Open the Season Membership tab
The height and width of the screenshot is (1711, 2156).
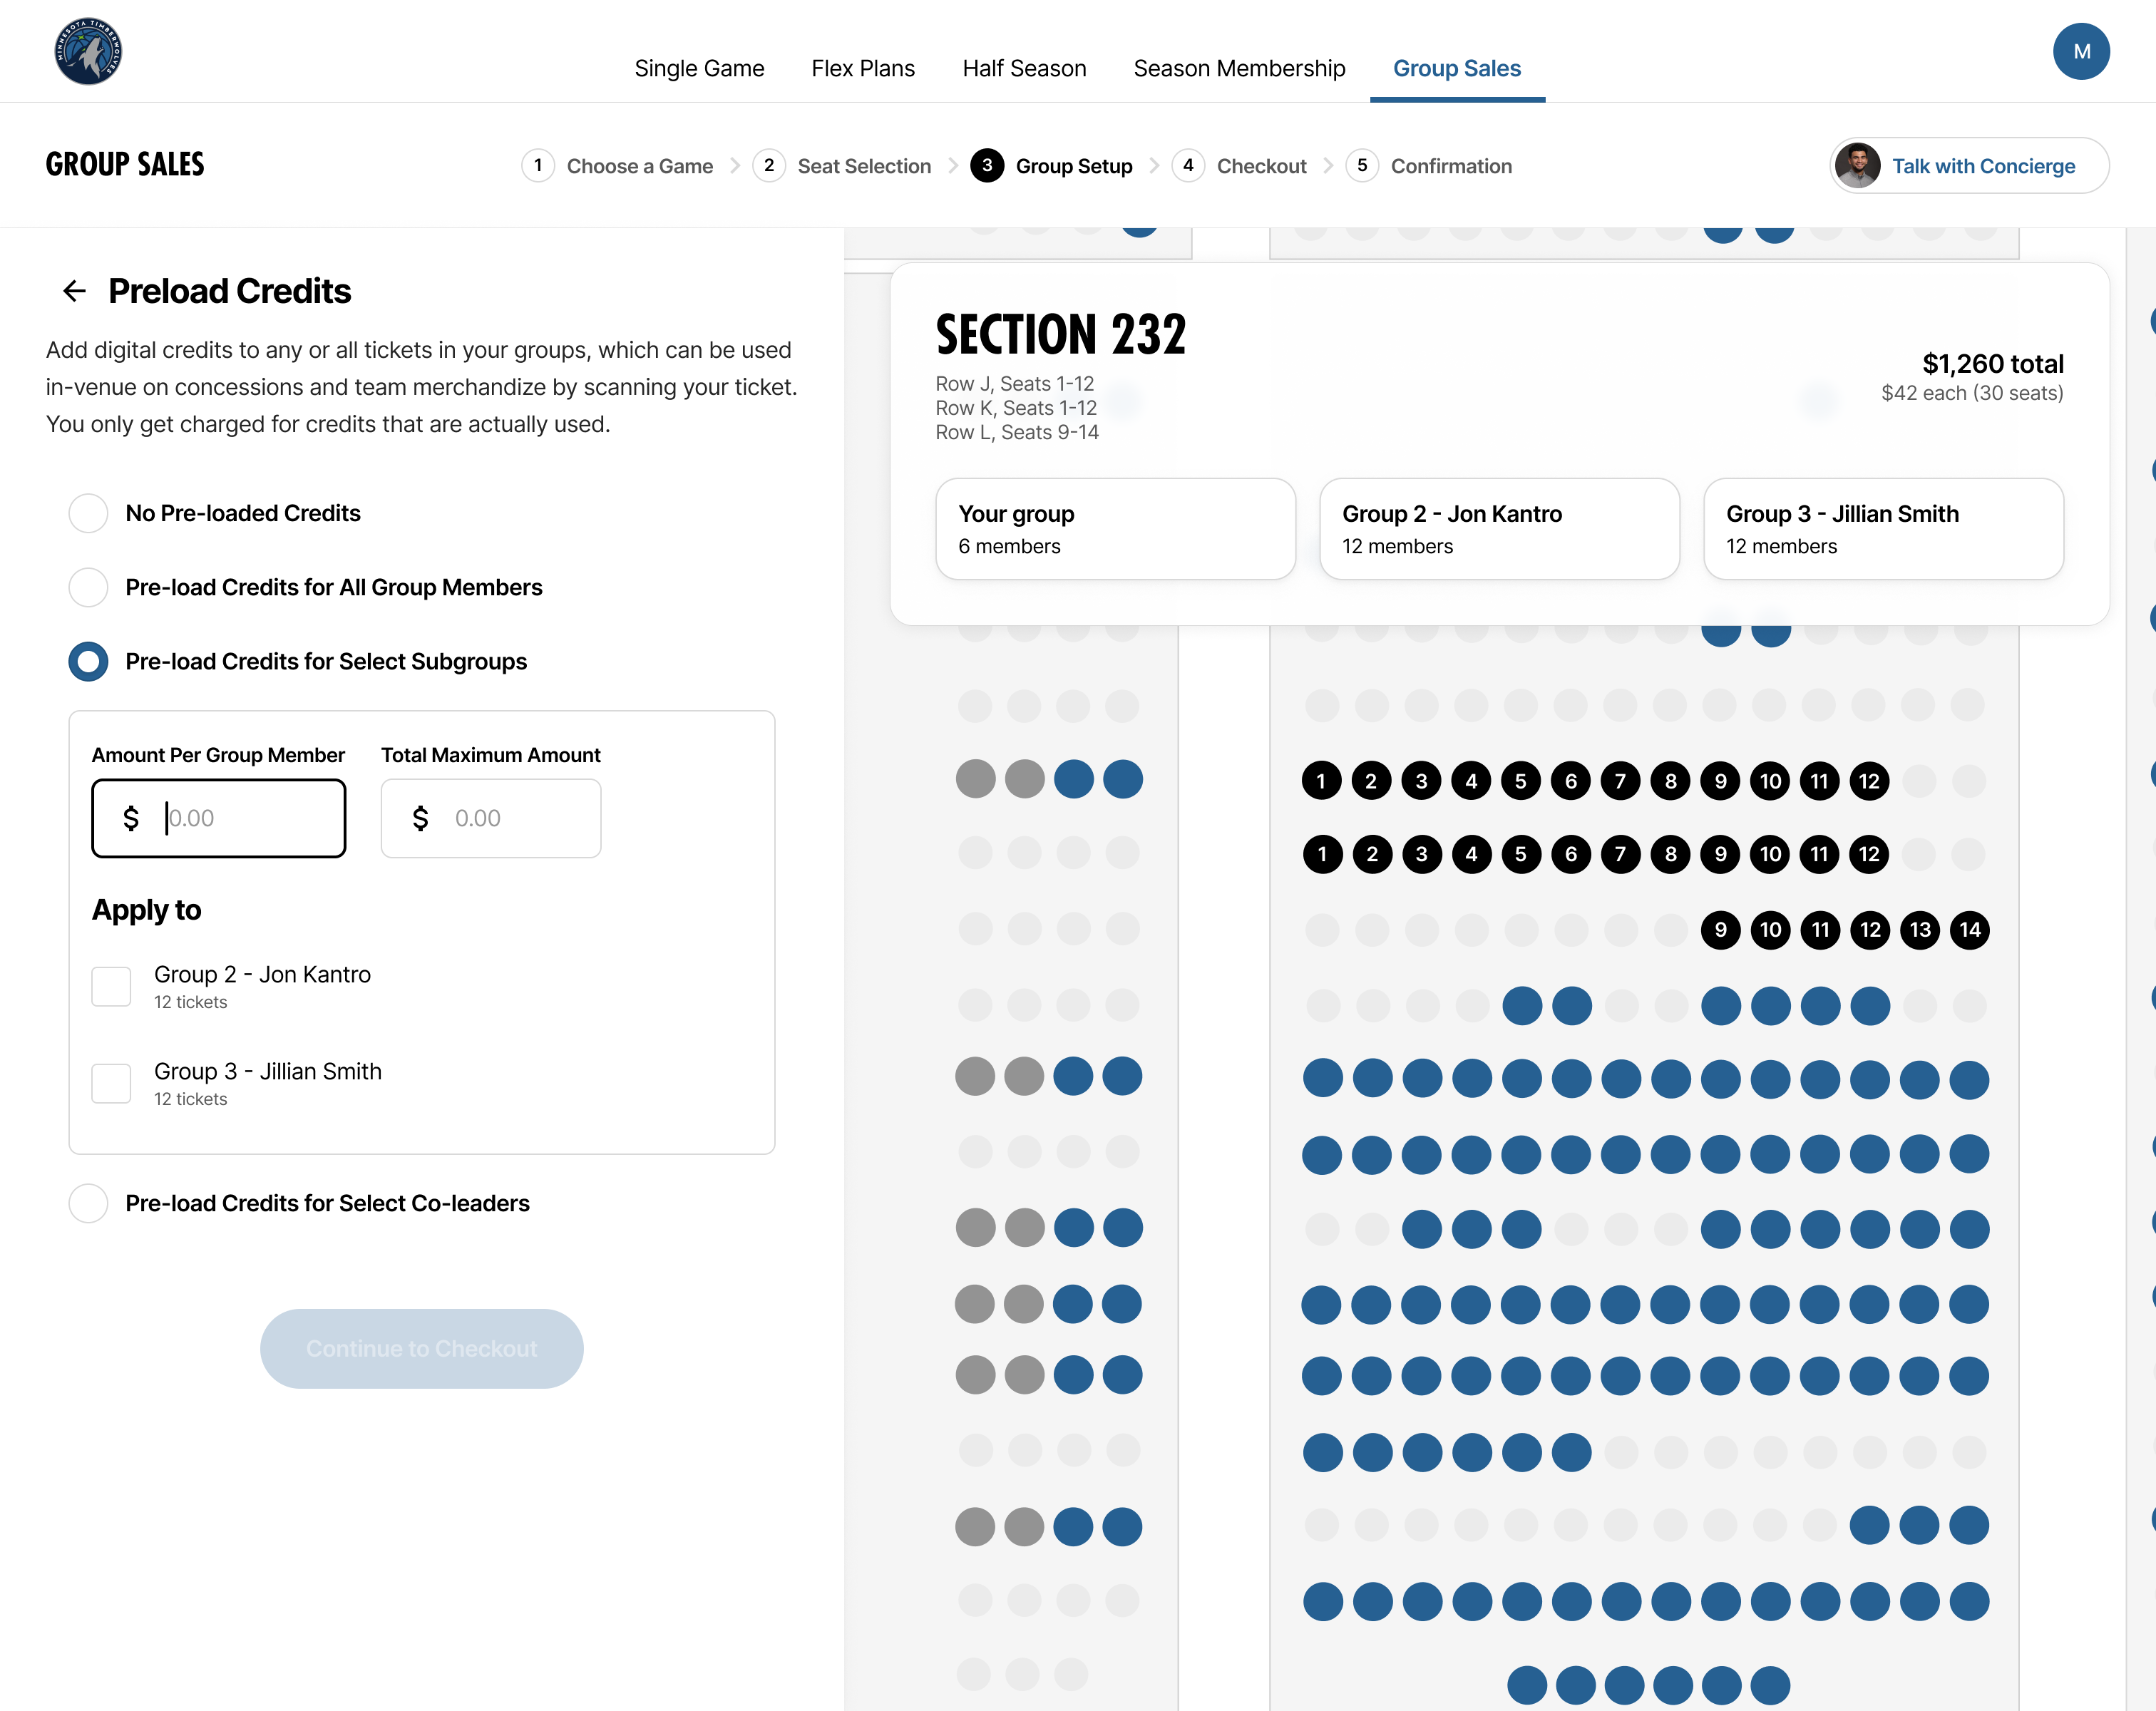(x=1239, y=68)
